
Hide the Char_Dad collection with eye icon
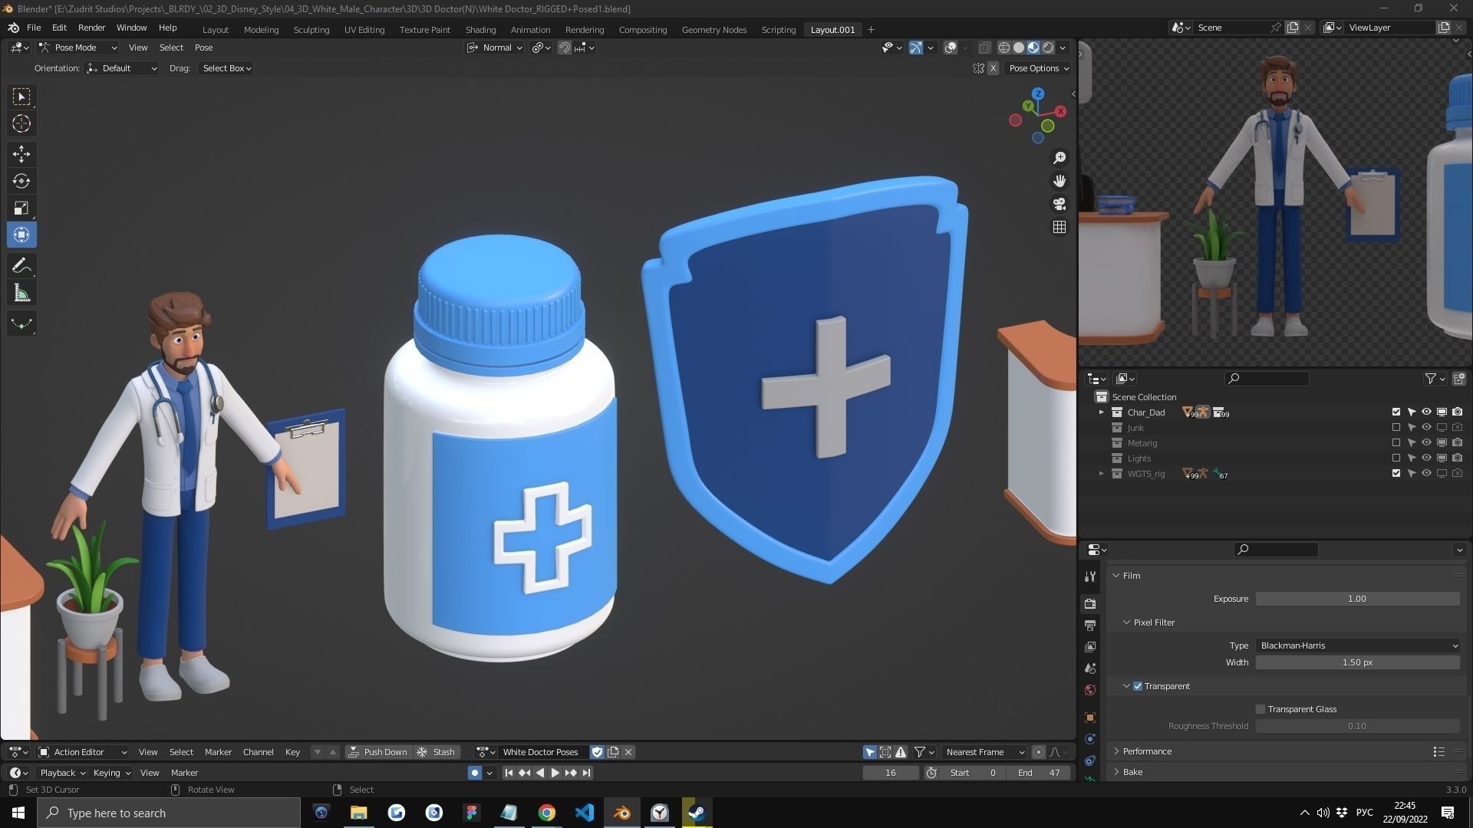coord(1426,412)
